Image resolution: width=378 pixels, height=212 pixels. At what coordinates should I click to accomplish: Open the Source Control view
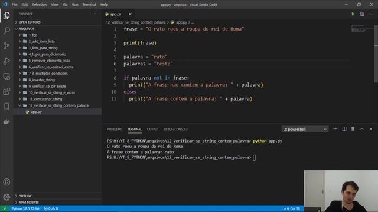pos(6,46)
